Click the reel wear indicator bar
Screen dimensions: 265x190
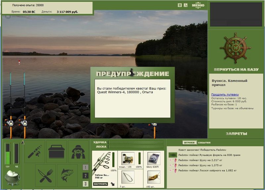139,158
